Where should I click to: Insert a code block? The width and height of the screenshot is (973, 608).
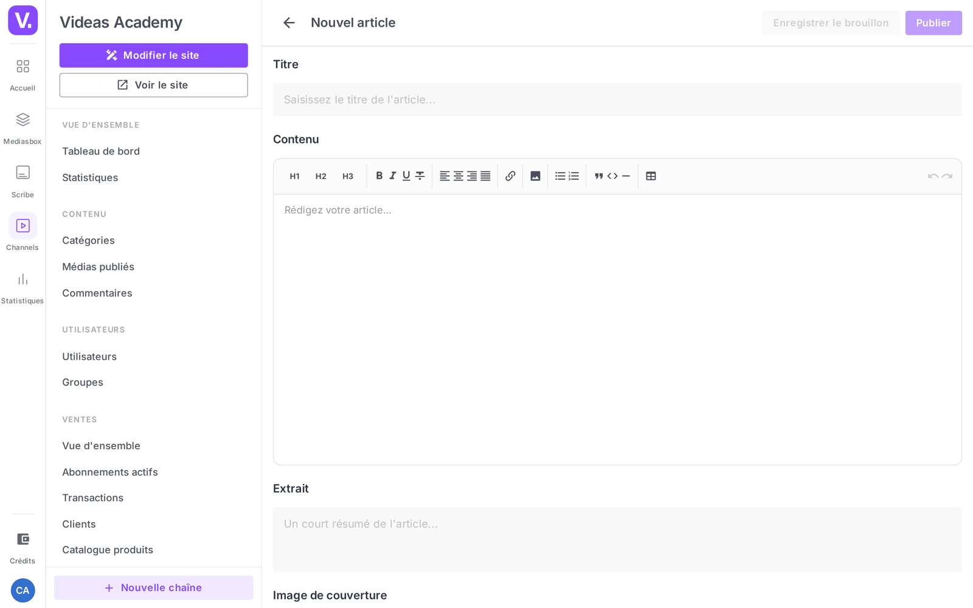pos(612,176)
